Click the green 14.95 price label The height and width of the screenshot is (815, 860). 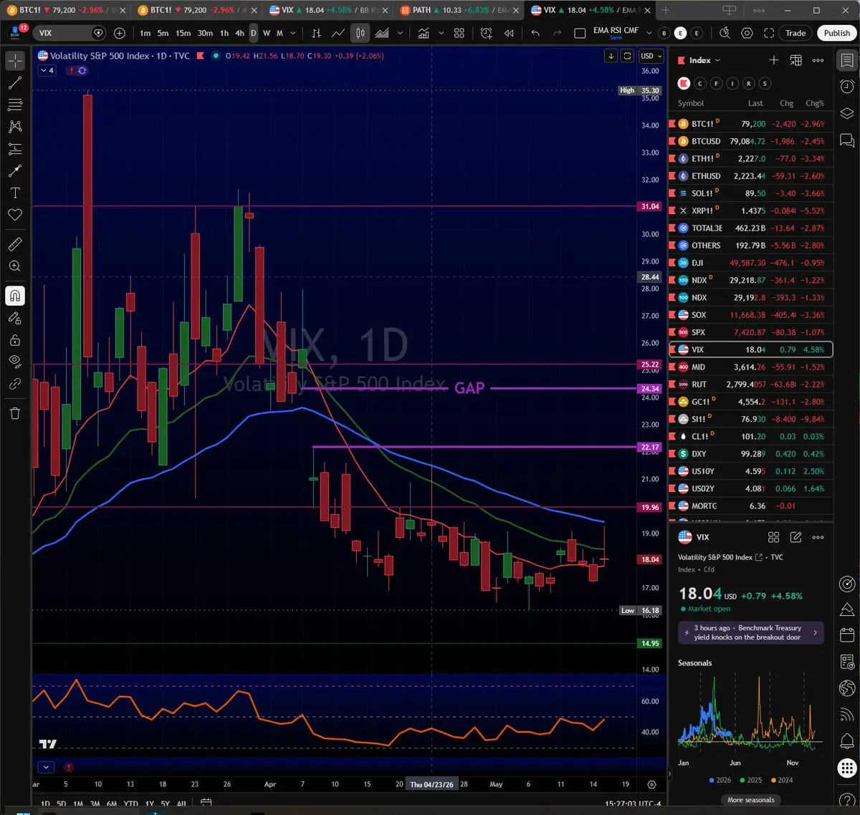pos(650,643)
